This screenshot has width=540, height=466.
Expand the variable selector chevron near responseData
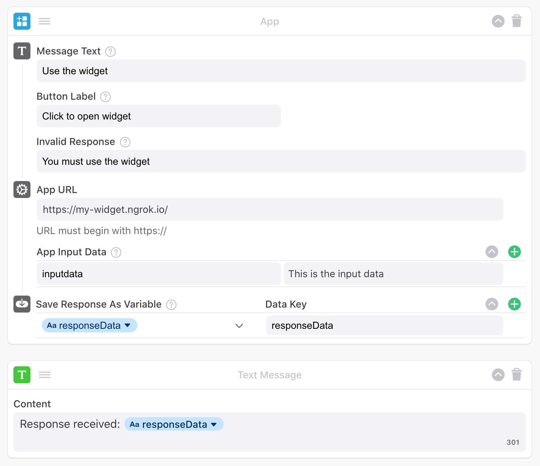click(x=239, y=326)
